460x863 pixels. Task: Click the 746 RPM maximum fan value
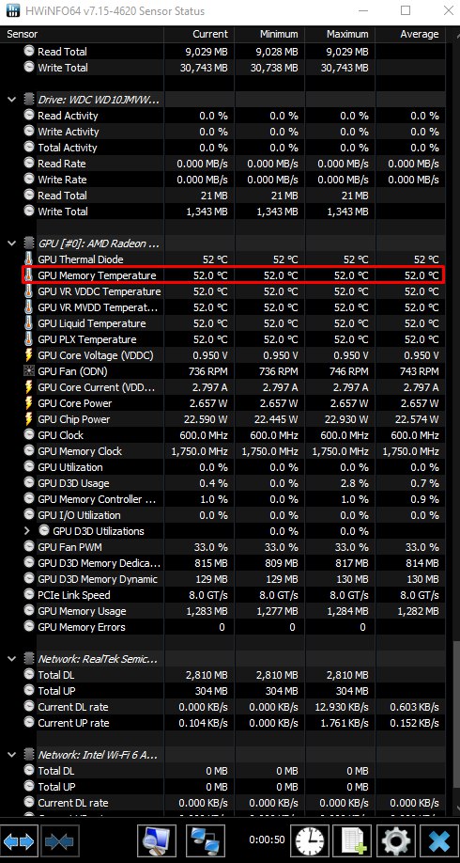(x=348, y=371)
